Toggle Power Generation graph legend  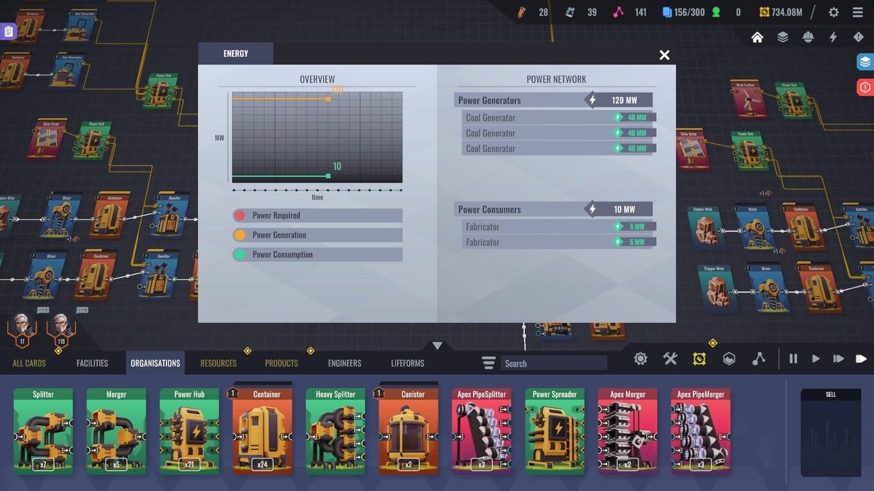(317, 235)
